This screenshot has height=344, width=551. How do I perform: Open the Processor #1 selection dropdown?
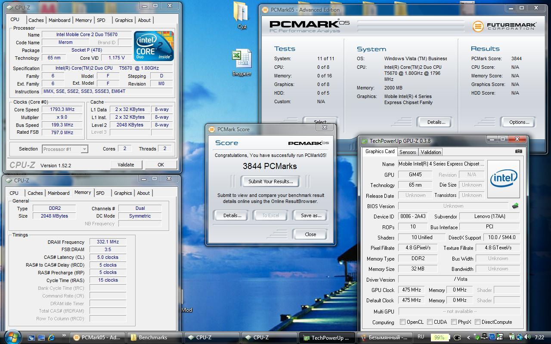click(65, 149)
